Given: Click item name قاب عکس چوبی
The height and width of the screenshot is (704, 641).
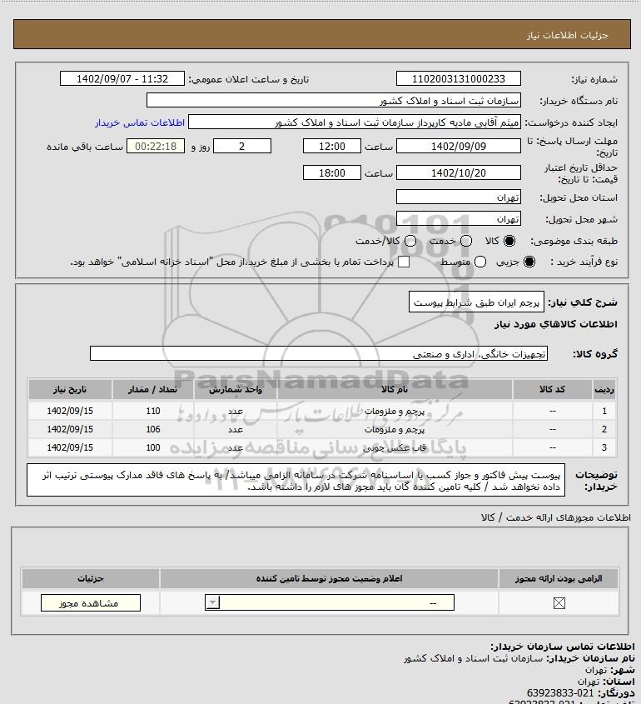Looking at the screenshot, I should click(395, 447).
